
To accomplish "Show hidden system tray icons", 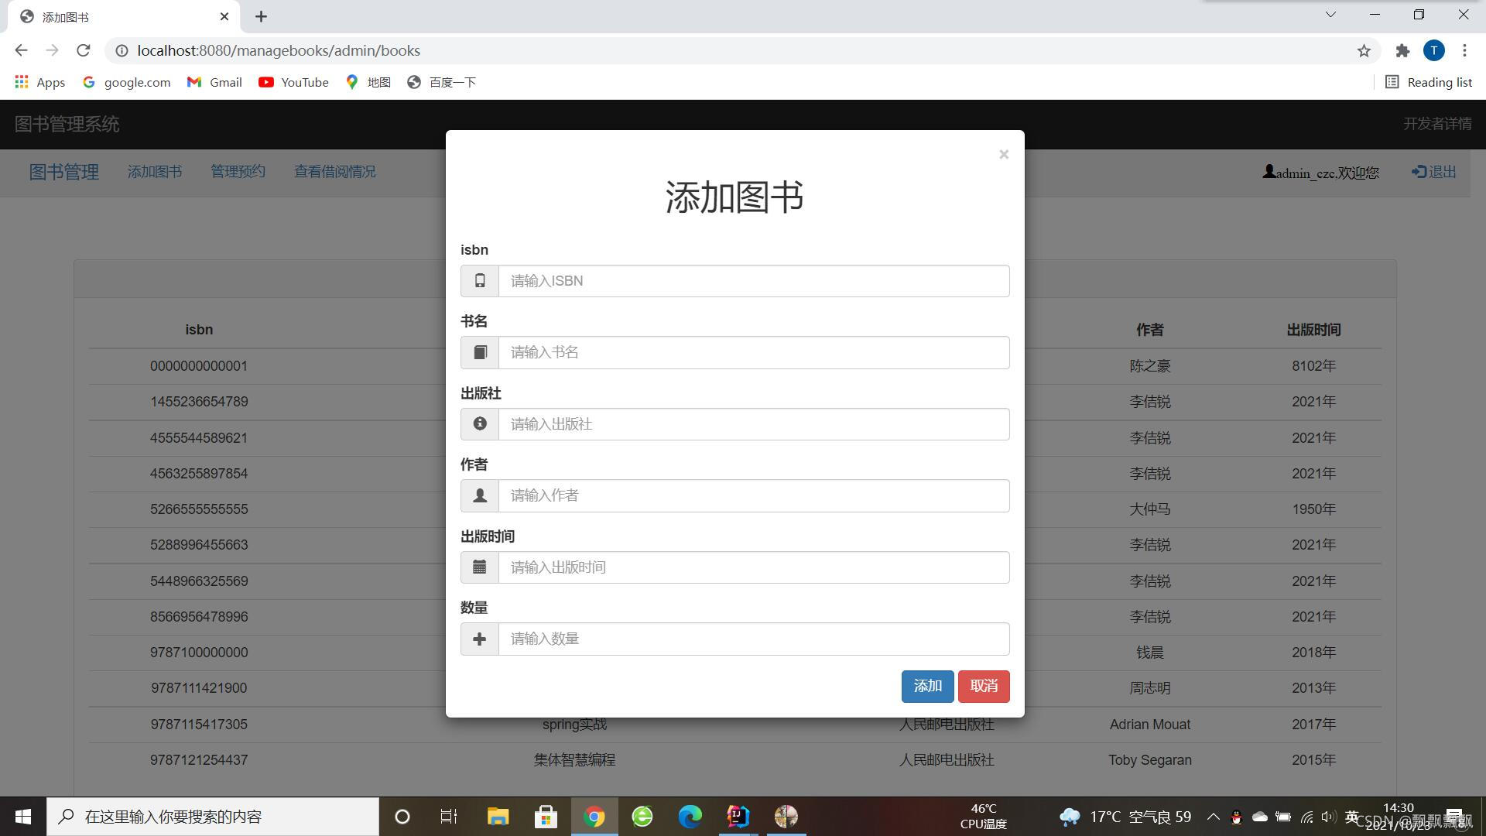I will [1213, 817].
